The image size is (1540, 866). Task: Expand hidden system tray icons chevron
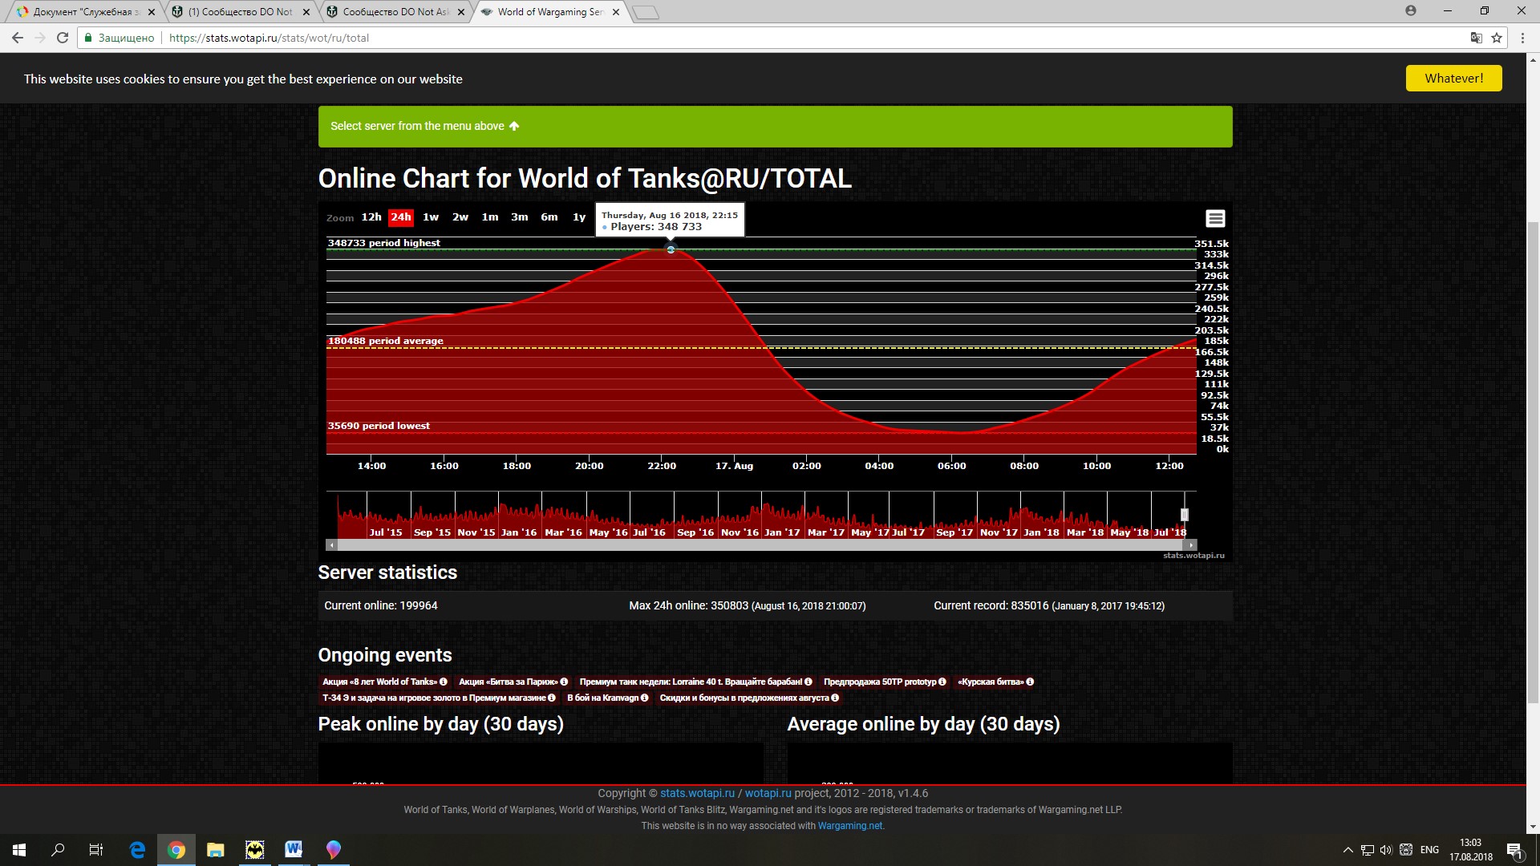point(1347,850)
